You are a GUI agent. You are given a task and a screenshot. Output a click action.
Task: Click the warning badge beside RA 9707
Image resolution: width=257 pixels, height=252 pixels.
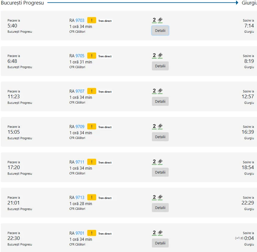[x=91, y=91]
